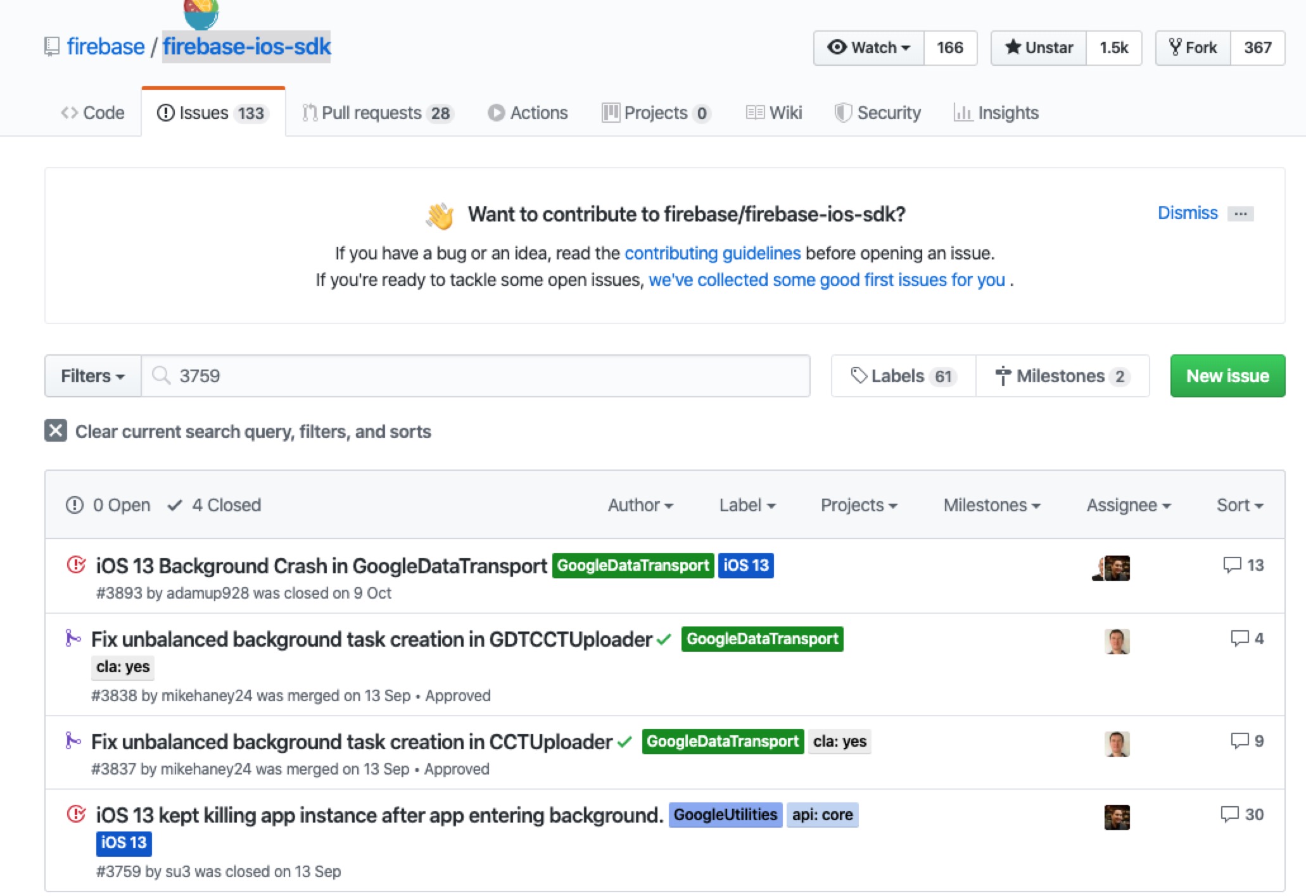Open iOS 13 kept killing app instance issue
Viewport: 1306px width, 896px height.
379,815
